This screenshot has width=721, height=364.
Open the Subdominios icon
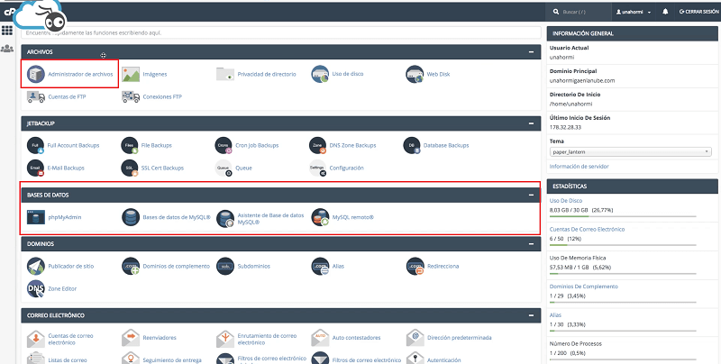pyautogui.click(x=225, y=266)
